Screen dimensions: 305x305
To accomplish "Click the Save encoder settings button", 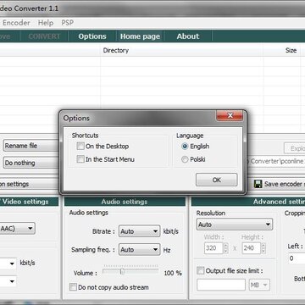I will tap(279, 184).
